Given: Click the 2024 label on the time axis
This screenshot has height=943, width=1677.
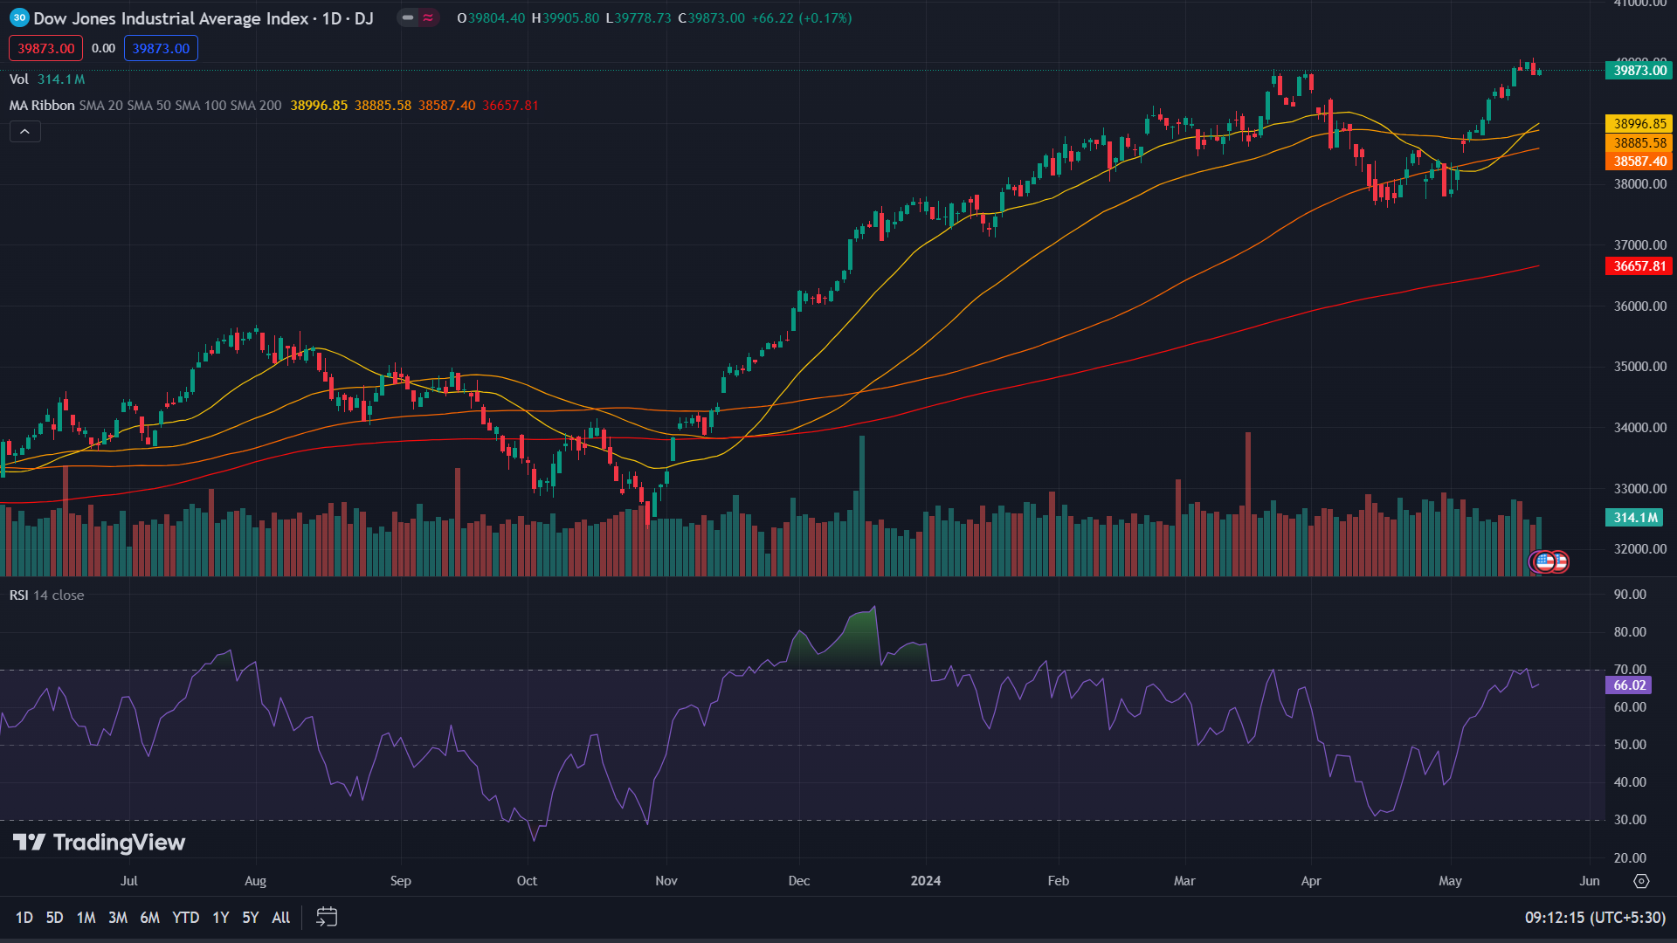Looking at the screenshot, I should (926, 881).
